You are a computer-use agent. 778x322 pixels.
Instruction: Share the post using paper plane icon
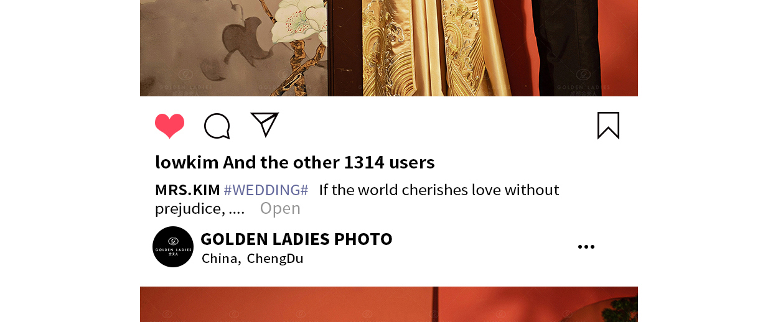(265, 124)
